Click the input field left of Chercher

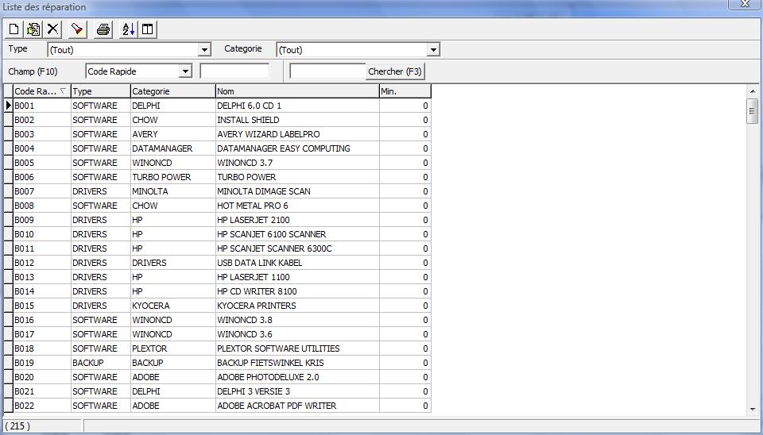click(x=327, y=71)
